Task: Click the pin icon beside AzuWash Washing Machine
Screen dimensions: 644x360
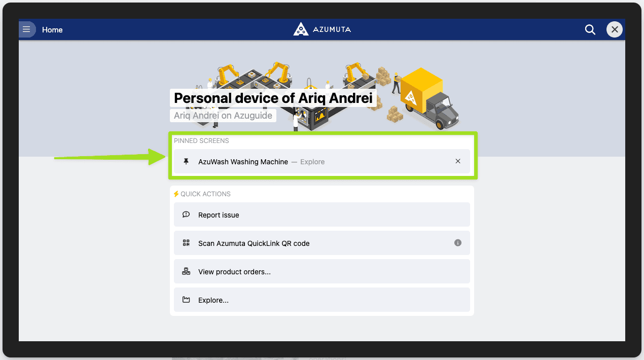Action: point(186,162)
